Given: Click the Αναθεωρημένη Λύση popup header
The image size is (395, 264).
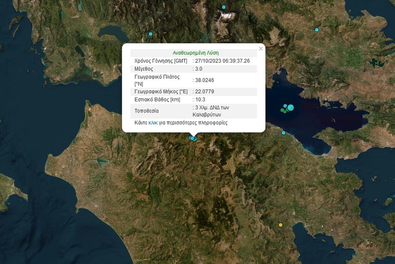Looking at the screenshot, I should (x=196, y=53).
